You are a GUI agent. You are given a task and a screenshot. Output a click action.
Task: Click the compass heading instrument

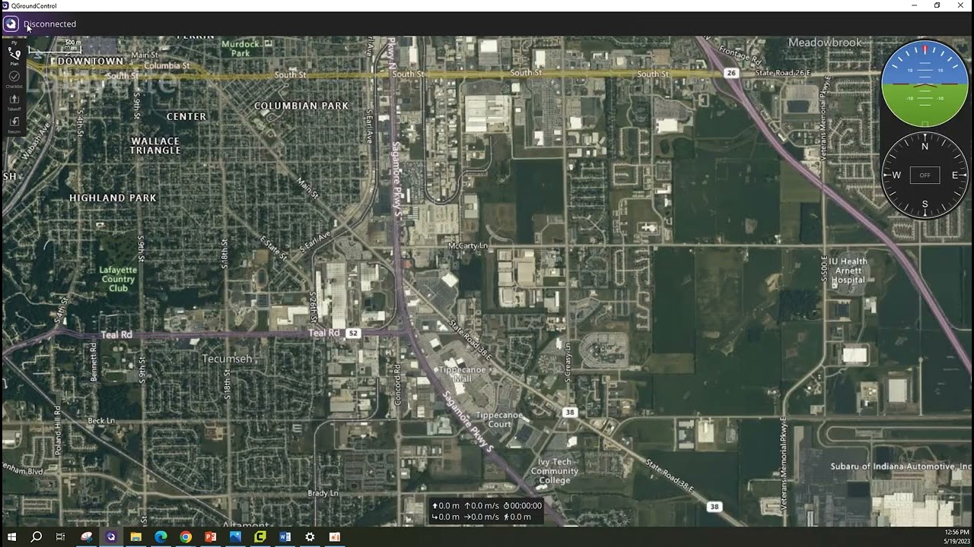click(x=925, y=175)
